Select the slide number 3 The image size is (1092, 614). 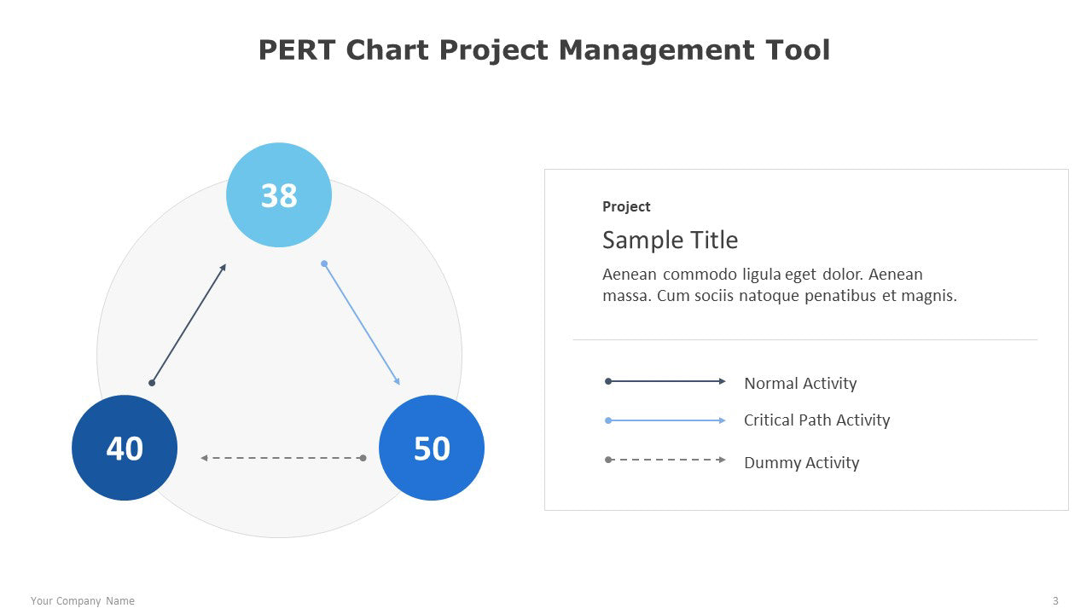(x=1055, y=601)
